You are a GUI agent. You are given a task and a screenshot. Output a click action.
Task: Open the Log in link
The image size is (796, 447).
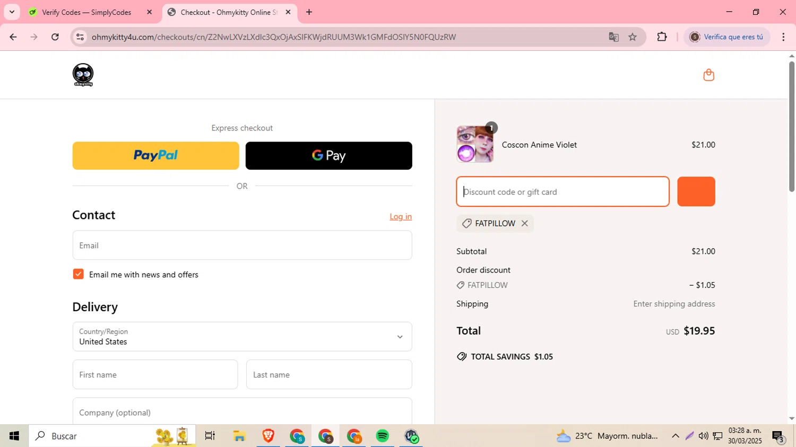pos(401,216)
